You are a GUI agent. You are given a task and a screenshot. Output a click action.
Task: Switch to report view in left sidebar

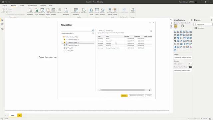pos(2,20)
